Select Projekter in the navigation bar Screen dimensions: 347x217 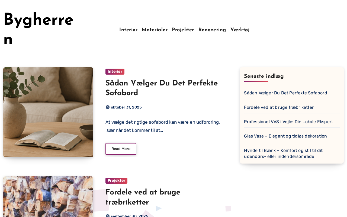pyautogui.click(x=183, y=30)
